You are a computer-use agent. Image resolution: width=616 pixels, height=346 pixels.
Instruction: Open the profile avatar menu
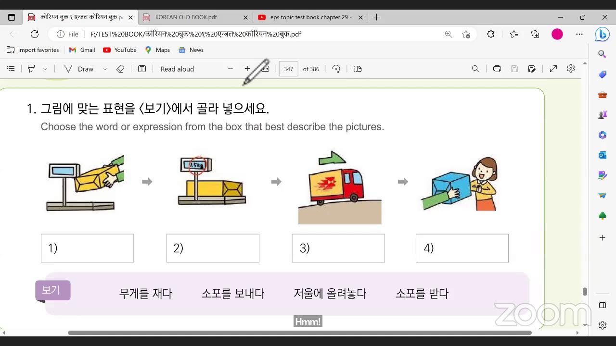click(557, 34)
